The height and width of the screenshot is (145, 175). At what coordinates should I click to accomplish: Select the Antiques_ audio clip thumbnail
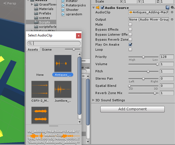coord(63,63)
